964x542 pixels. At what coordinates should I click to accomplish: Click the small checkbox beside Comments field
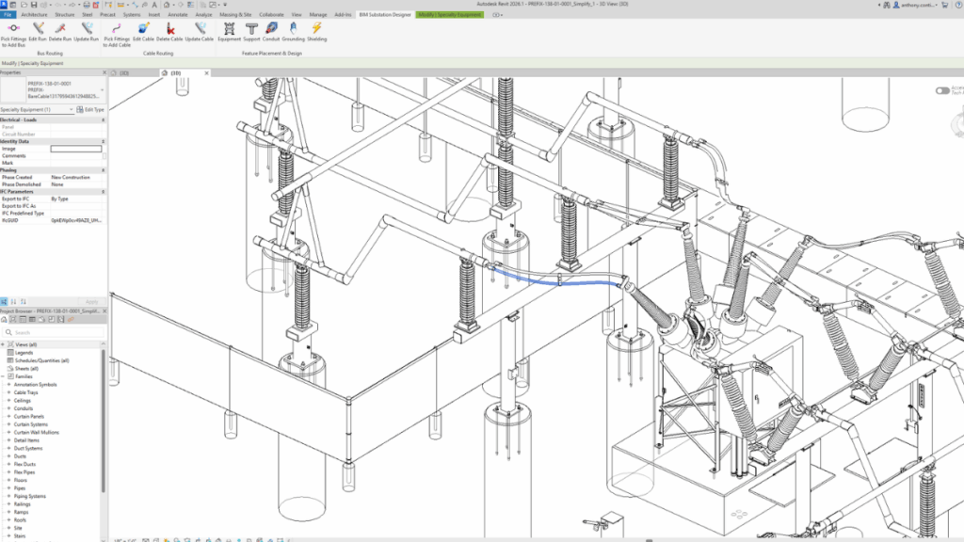click(104, 156)
